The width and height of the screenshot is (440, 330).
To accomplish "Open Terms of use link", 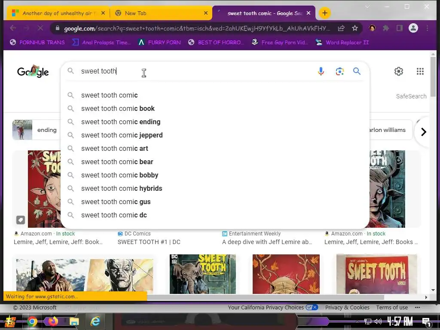I will (392, 308).
